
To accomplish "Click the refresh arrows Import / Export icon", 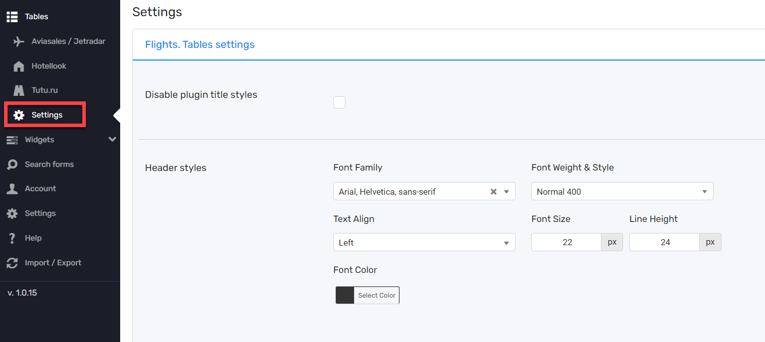I will click(12, 263).
